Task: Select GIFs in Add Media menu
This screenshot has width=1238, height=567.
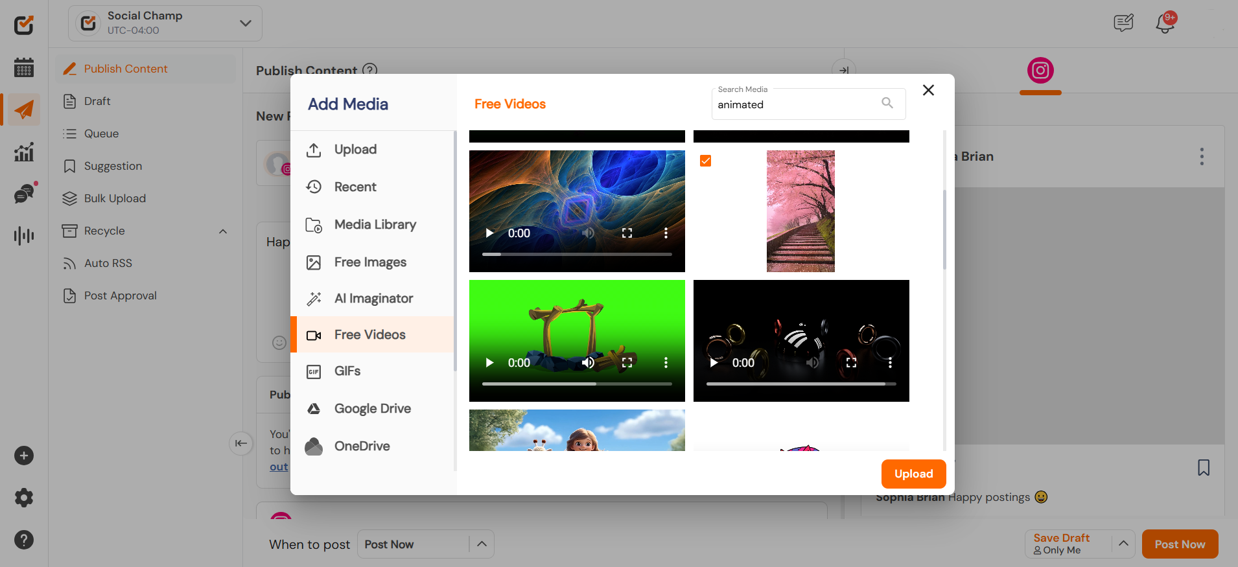Action: coord(347,371)
